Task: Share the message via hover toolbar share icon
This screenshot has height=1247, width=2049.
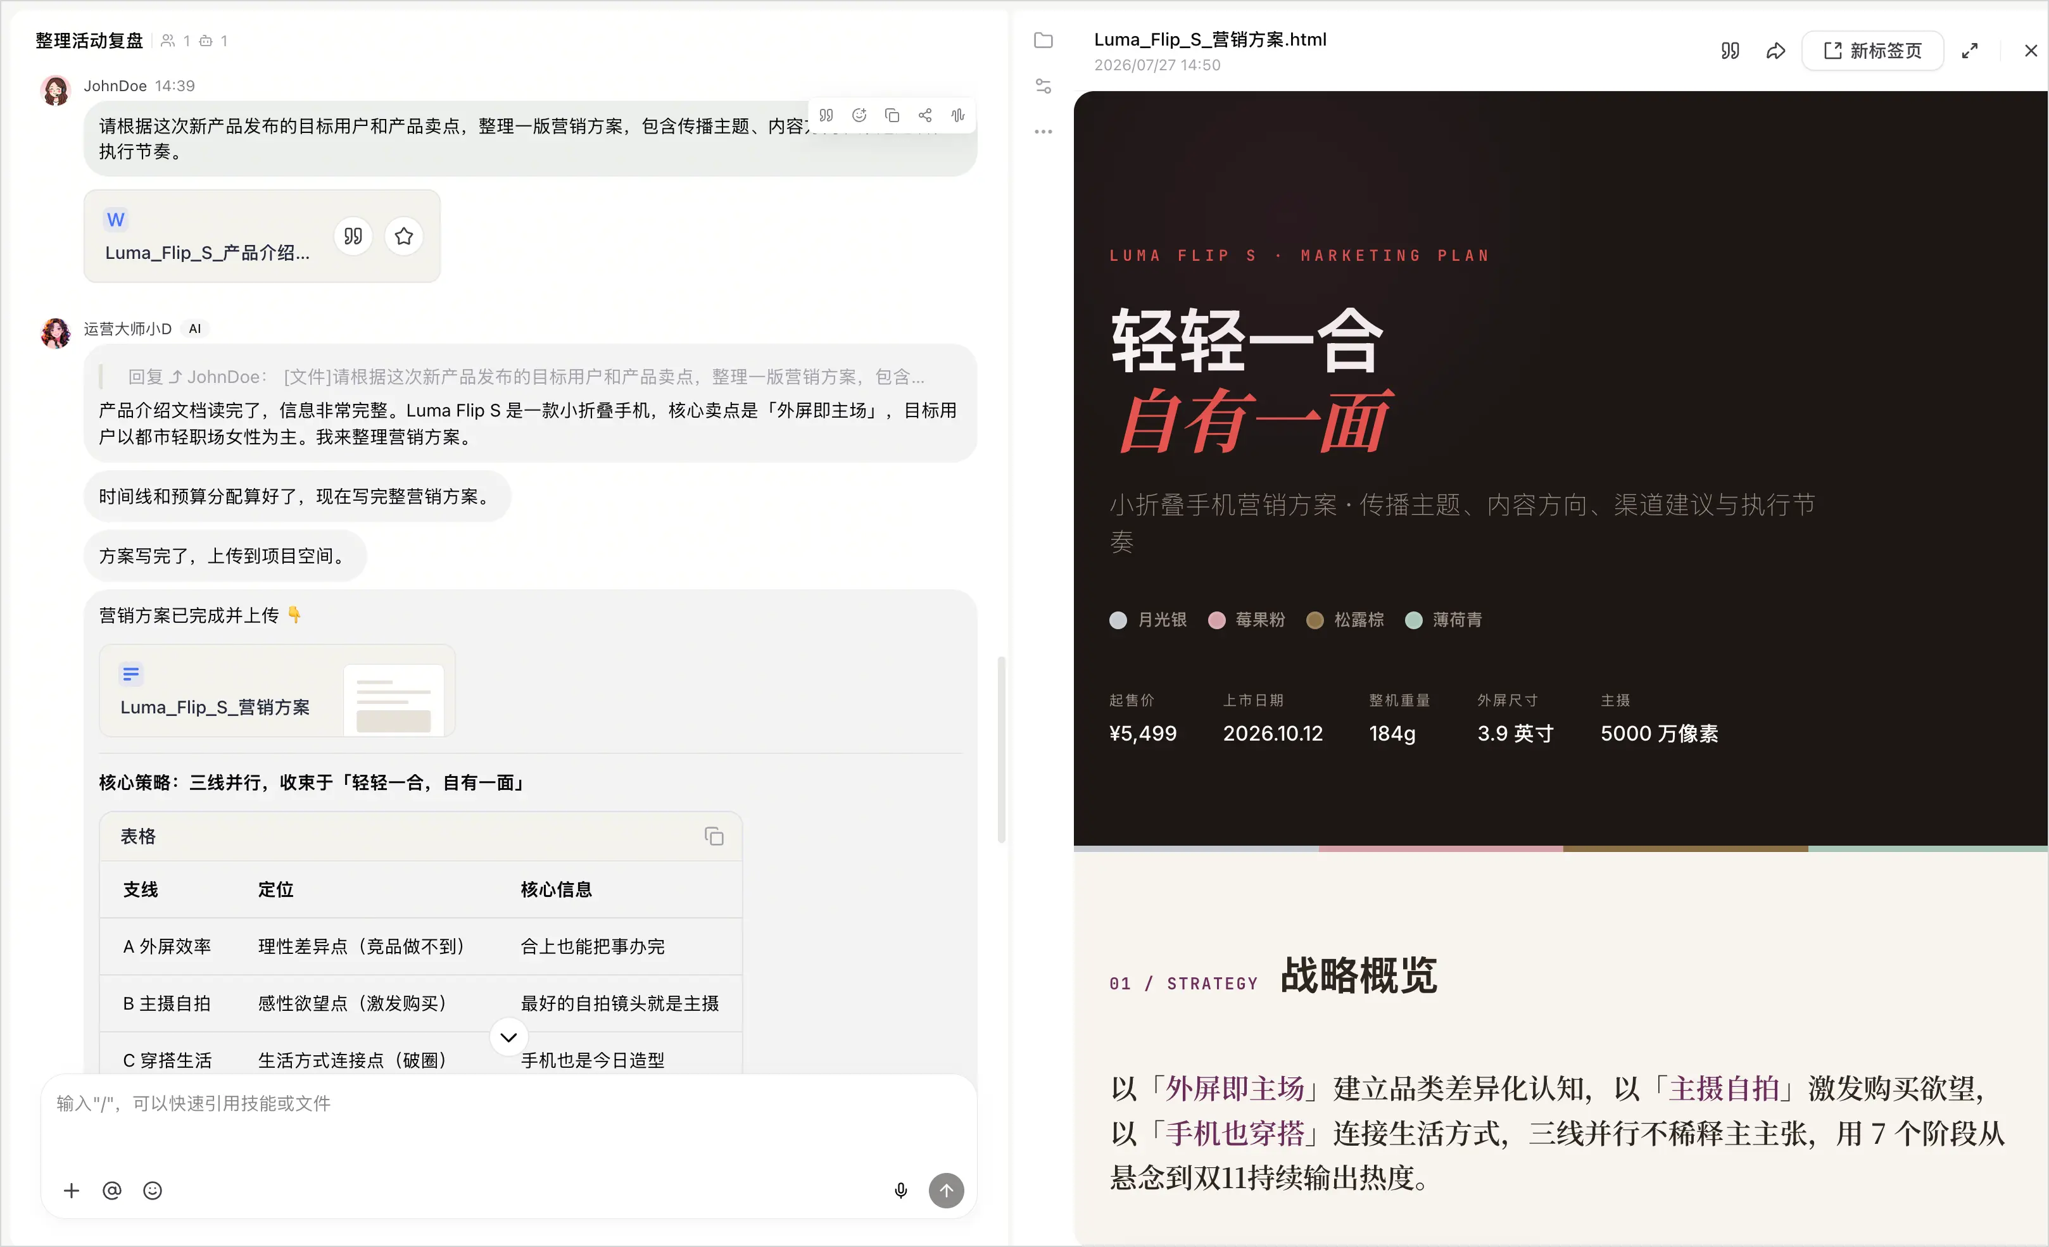Action: click(924, 116)
